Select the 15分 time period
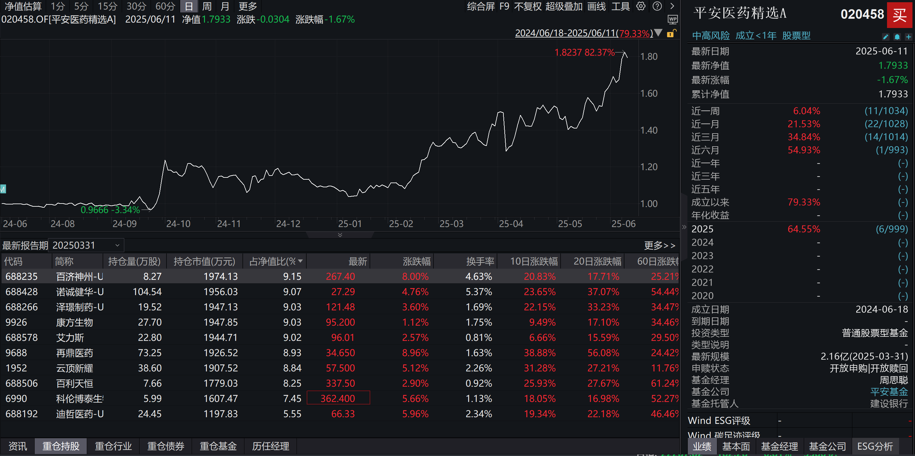Image resolution: width=915 pixels, height=456 pixels. (107, 6)
